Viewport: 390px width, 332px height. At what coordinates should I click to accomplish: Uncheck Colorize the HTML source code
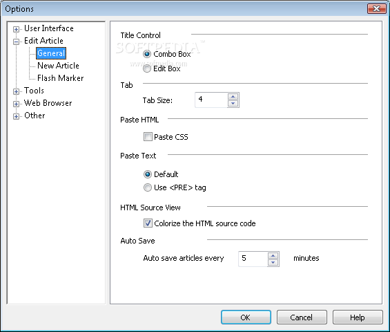click(x=148, y=223)
